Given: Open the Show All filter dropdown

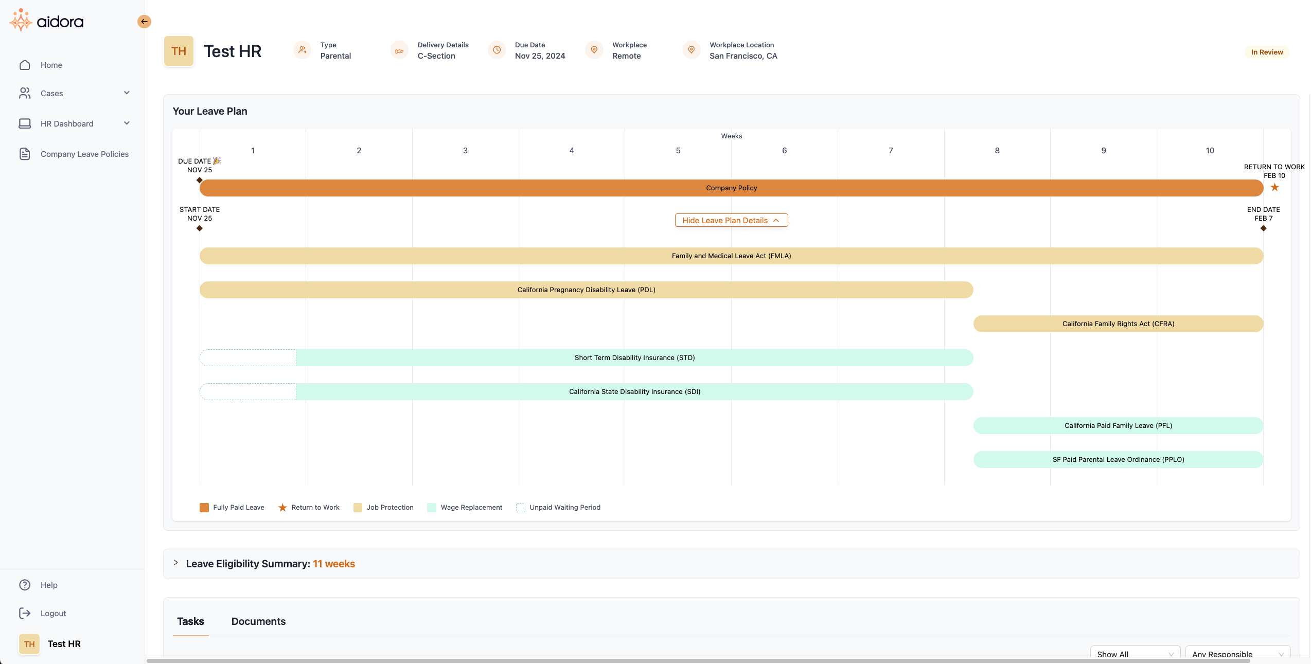Looking at the screenshot, I should (x=1135, y=653).
